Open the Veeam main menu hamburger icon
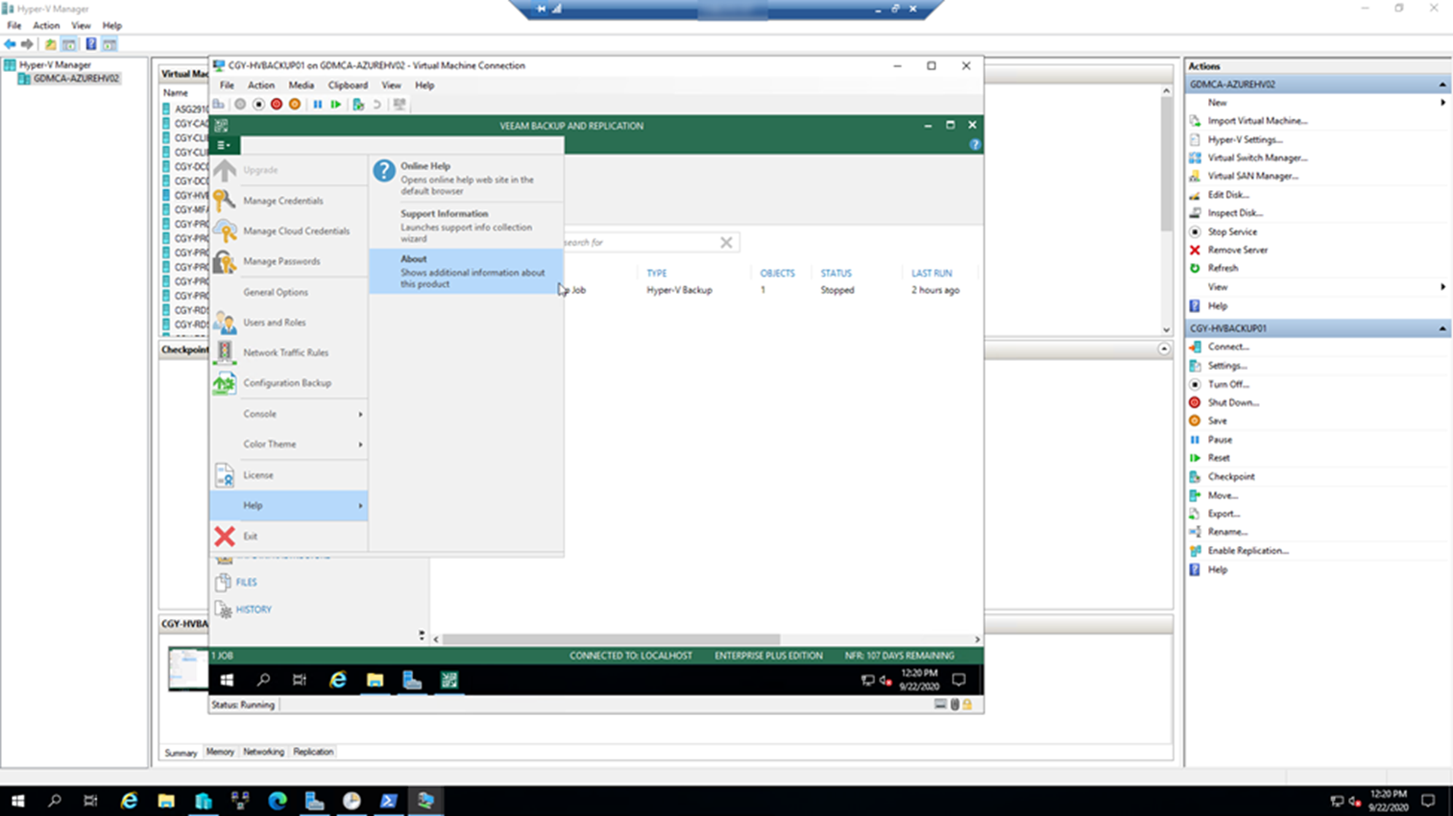Image resolution: width=1453 pixels, height=816 pixels. (225, 145)
